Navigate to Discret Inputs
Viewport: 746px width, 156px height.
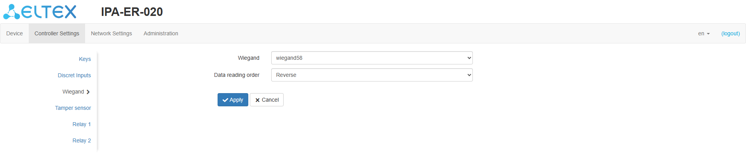[x=74, y=75]
